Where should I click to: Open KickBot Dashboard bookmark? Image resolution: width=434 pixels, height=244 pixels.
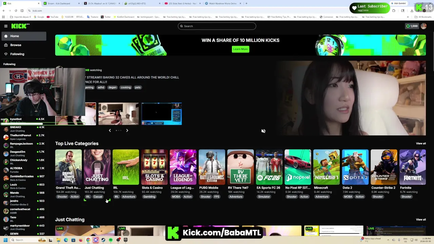(123, 17)
